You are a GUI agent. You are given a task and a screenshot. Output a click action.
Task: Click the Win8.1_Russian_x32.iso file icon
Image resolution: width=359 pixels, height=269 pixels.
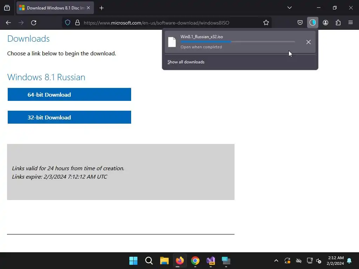(172, 42)
